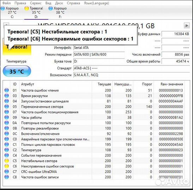Click tooltip line [C5] Нестабильные сектора : 1
Screen dimensions: 193x190
coord(57,32)
